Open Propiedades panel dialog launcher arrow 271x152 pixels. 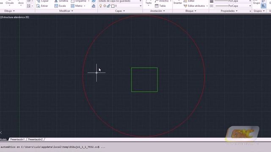click(250, 11)
